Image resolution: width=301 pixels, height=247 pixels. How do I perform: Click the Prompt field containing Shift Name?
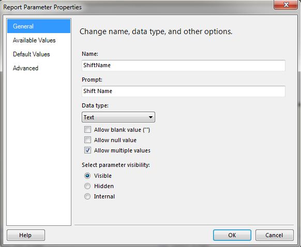(x=183, y=91)
